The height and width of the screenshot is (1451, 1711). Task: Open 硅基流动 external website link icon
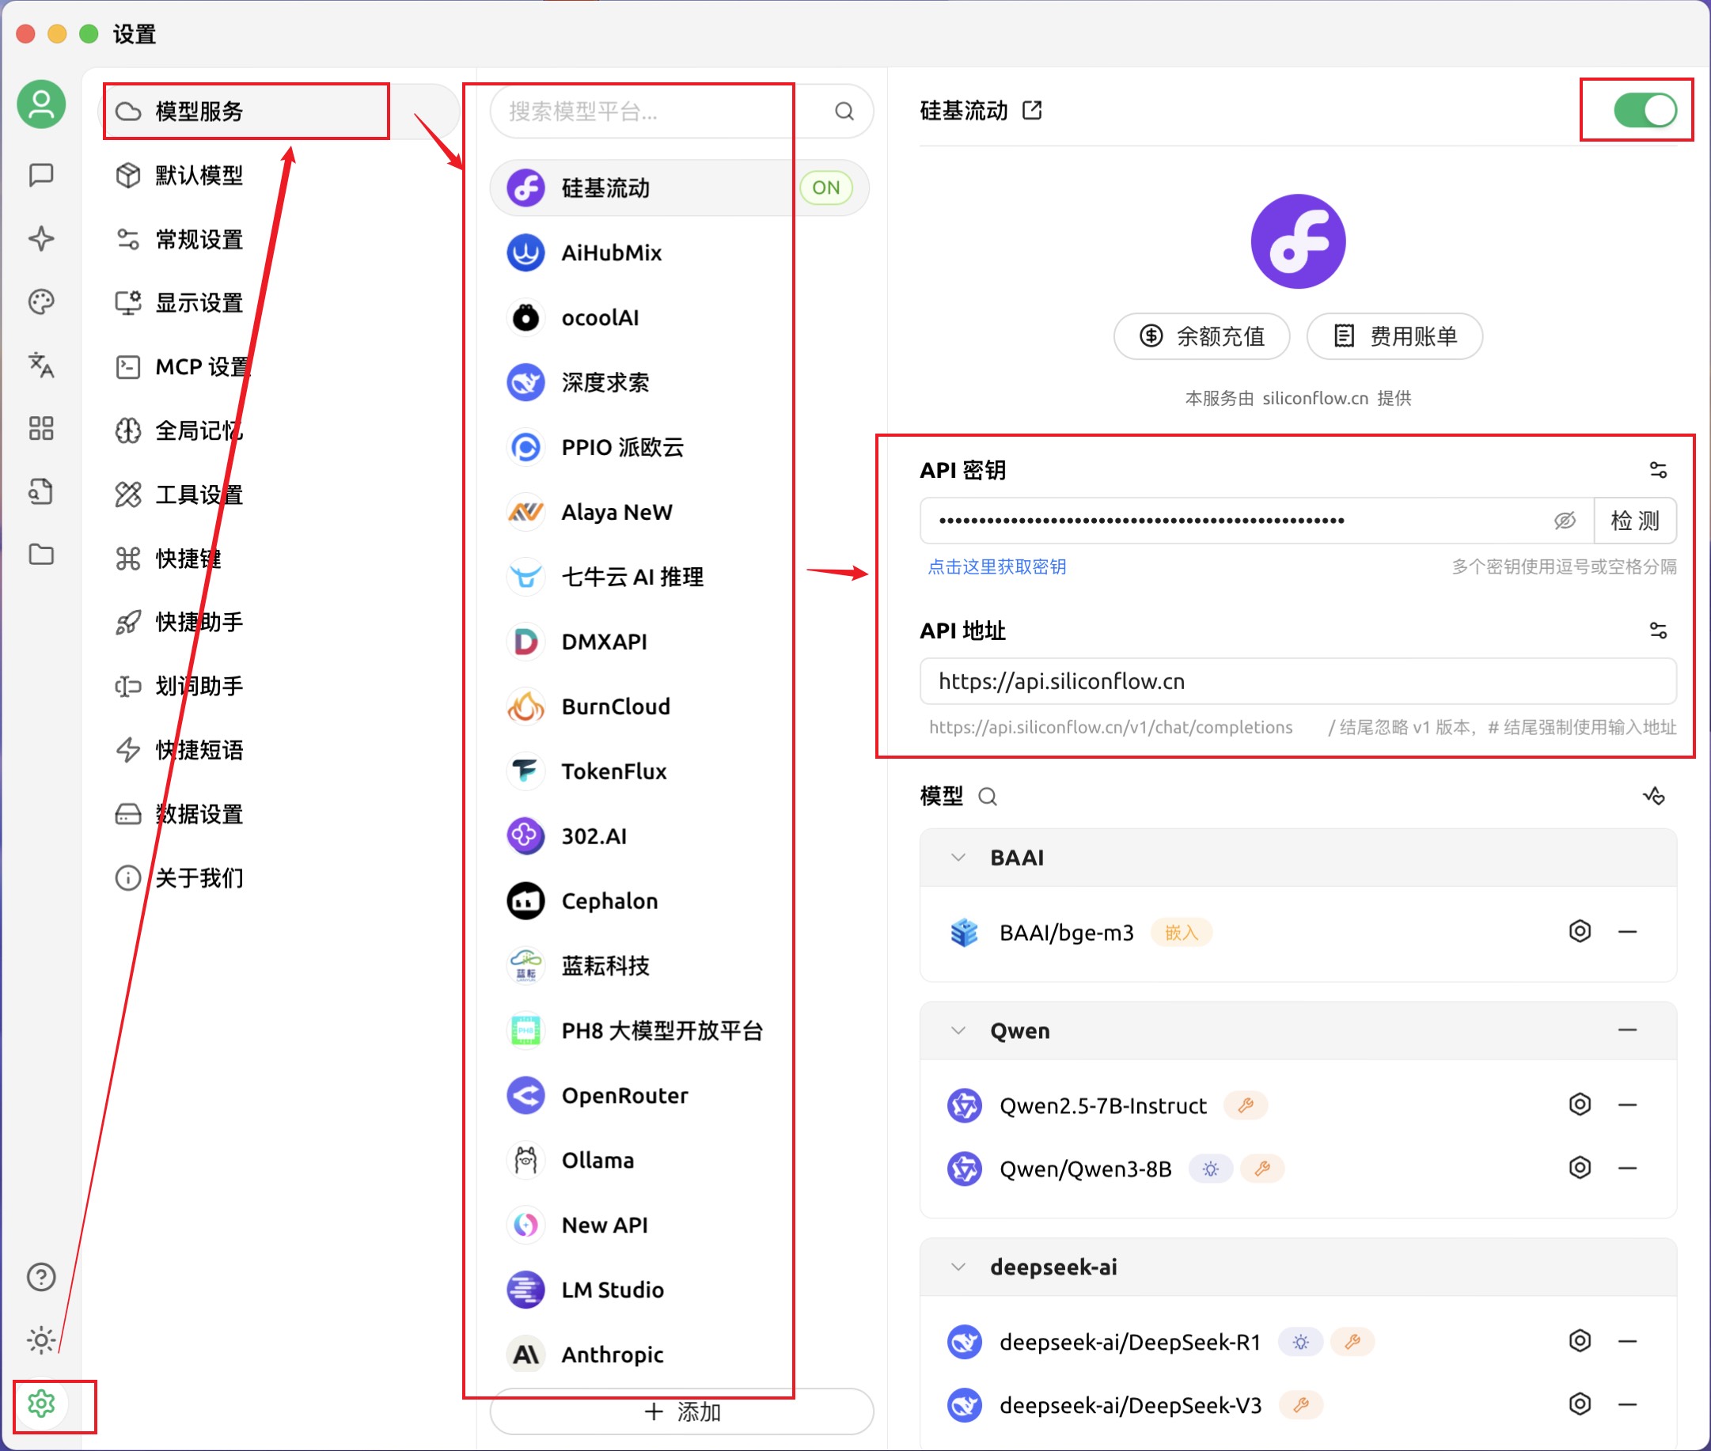pos(1031,110)
